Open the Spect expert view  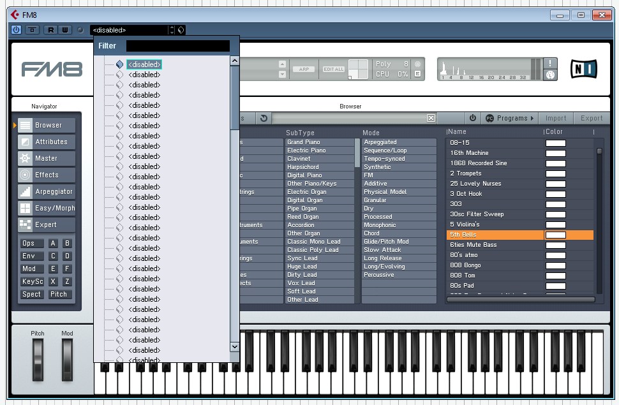coord(31,294)
